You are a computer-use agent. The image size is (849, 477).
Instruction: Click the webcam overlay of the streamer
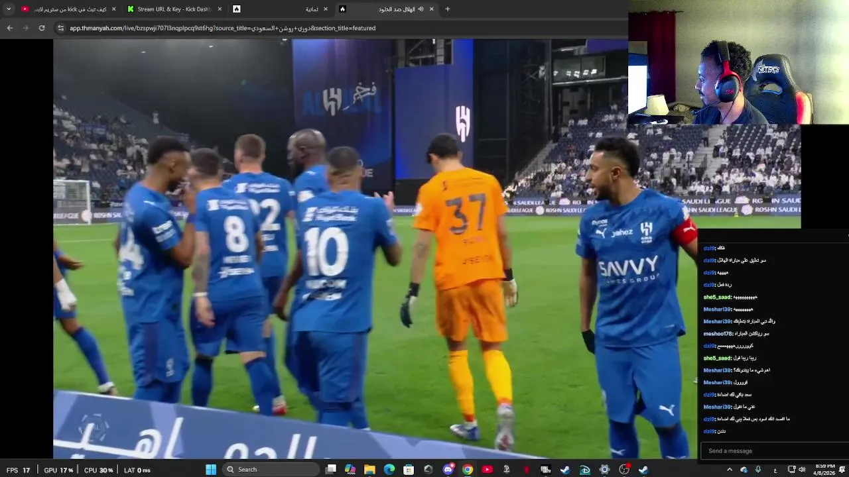click(738, 62)
